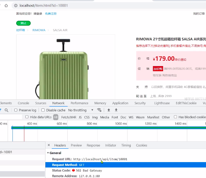Viewport: 206px width, 178px height.
Task: Open the Cookies details tab
Action: (141, 145)
